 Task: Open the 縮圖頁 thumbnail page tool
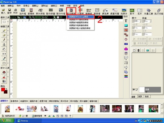[89, 11]
